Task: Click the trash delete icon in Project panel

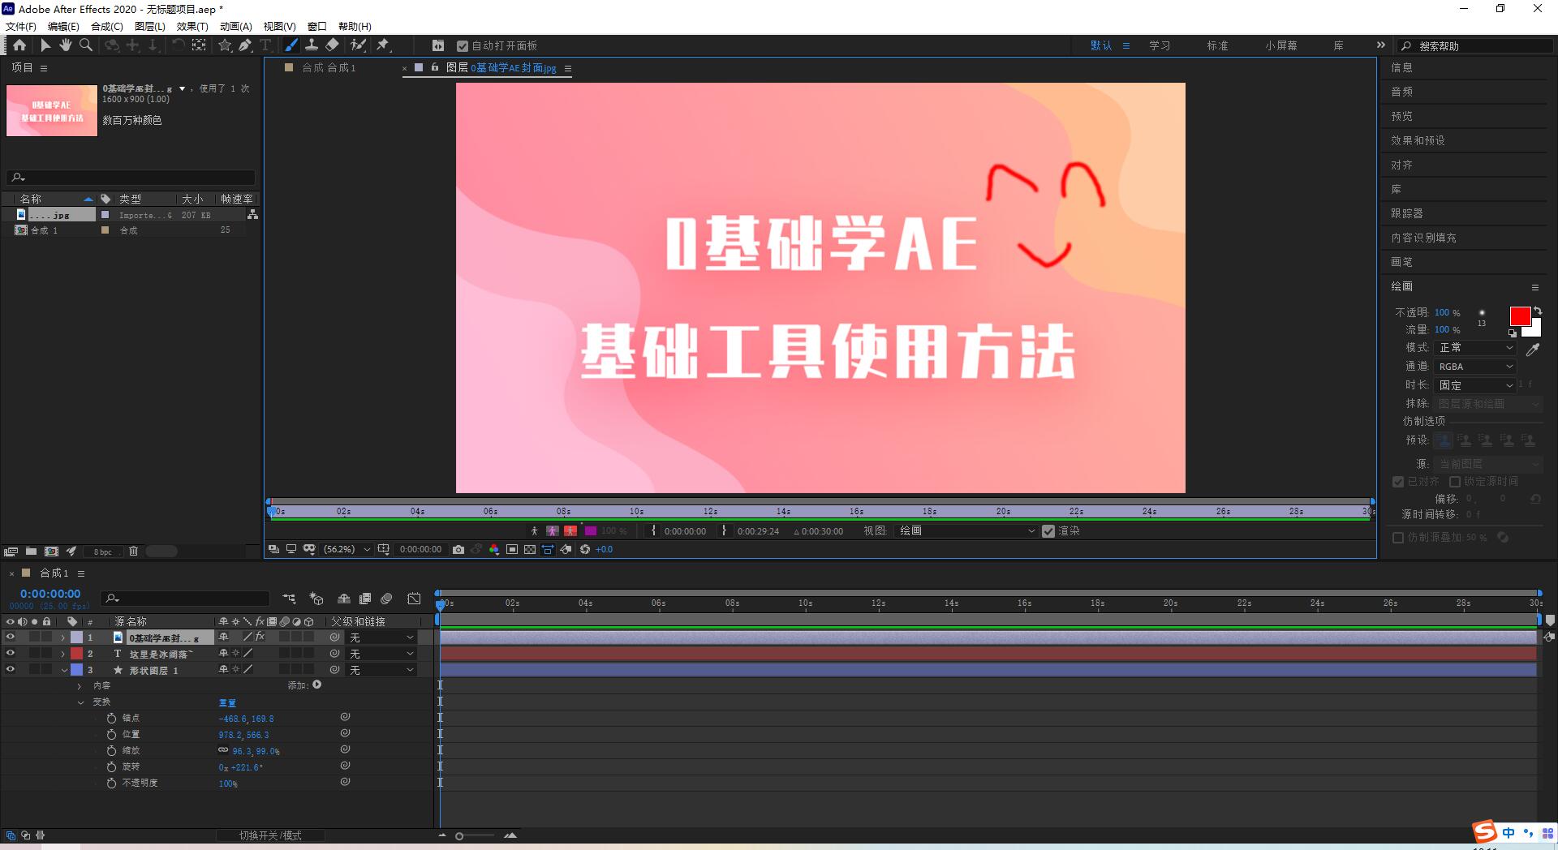Action: coord(133,551)
